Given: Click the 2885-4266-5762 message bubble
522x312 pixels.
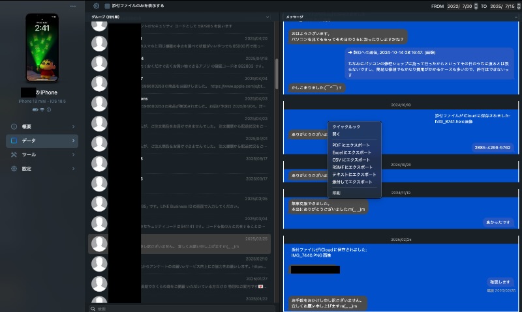Looking at the screenshot, I should coord(493,147).
